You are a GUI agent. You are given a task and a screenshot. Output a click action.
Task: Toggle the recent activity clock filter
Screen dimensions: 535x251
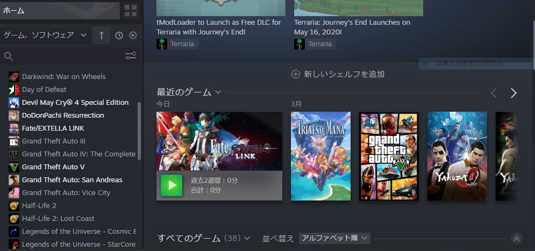(119, 35)
